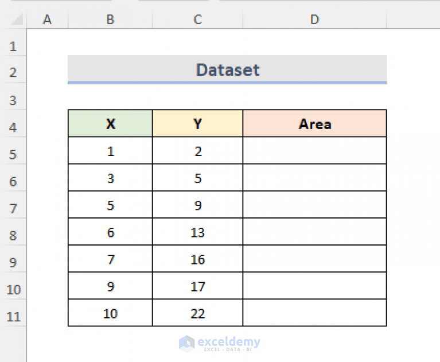Screen dimensions: 440x362
Task: Click Y value 16 cell
Action: 197,259
